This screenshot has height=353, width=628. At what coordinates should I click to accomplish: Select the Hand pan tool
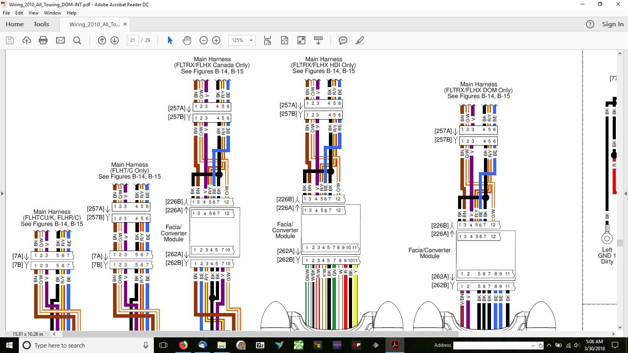[x=187, y=40]
